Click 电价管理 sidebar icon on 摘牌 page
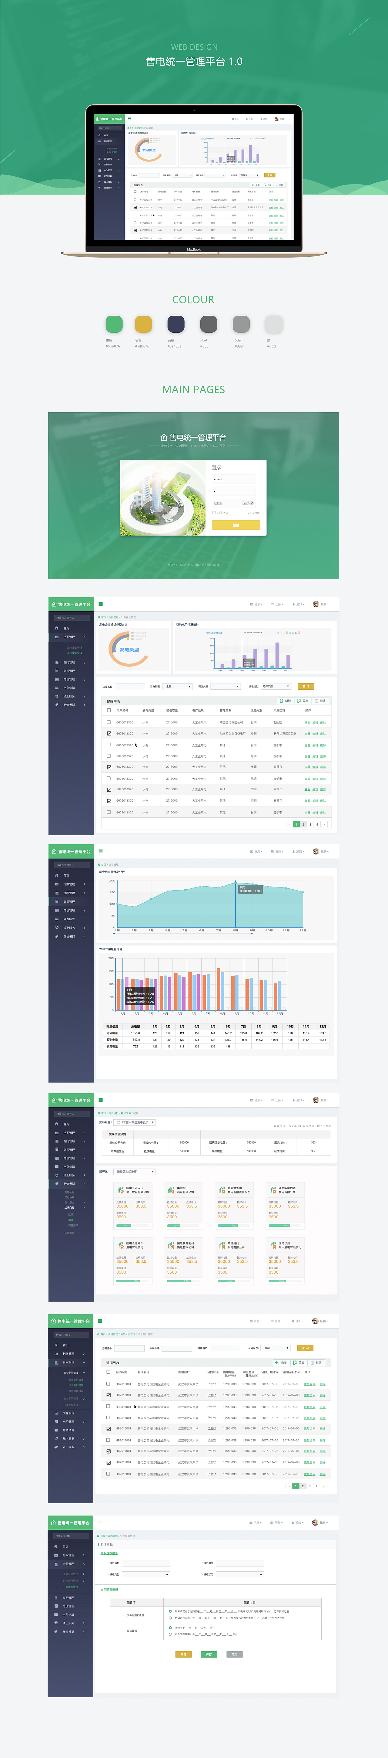The width and height of the screenshot is (388, 1758). coord(57,1158)
